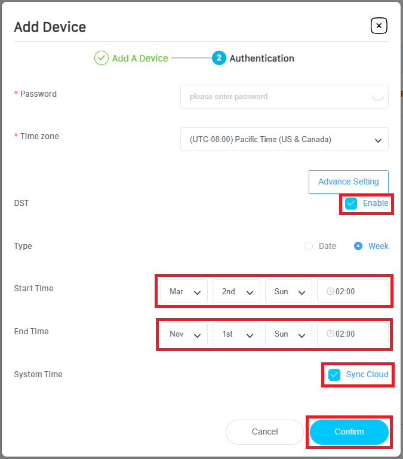Click the step 2 Authentication circle
Image resolution: width=403 pixels, height=459 pixels.
219,58
